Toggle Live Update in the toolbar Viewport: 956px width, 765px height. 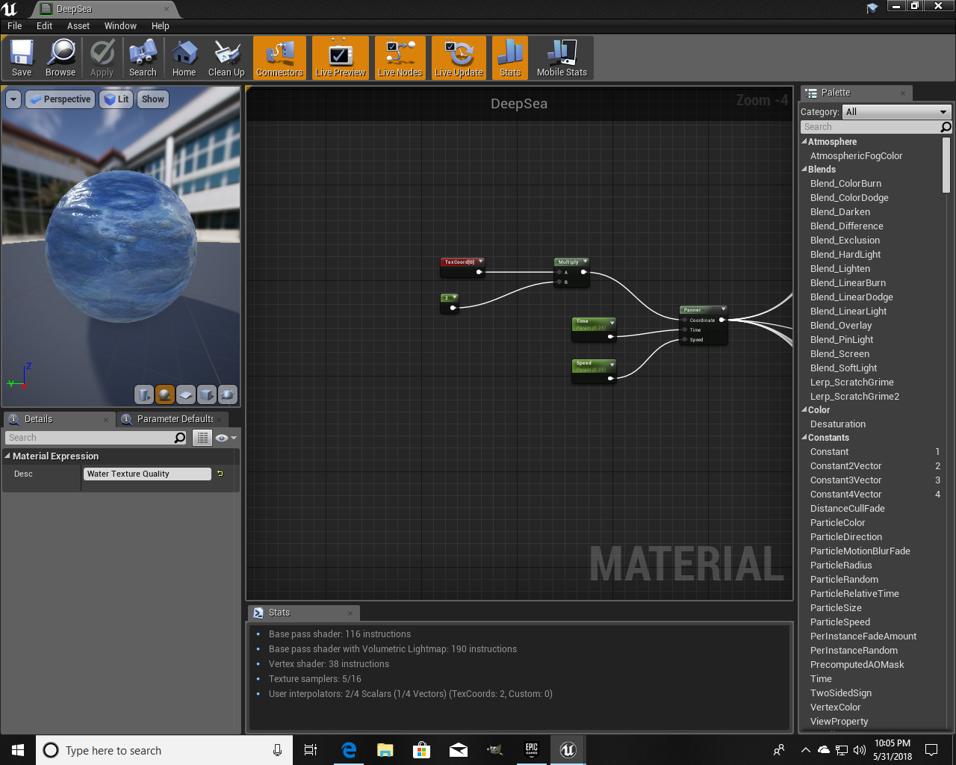pyautogui.click(x=459, y=58)
